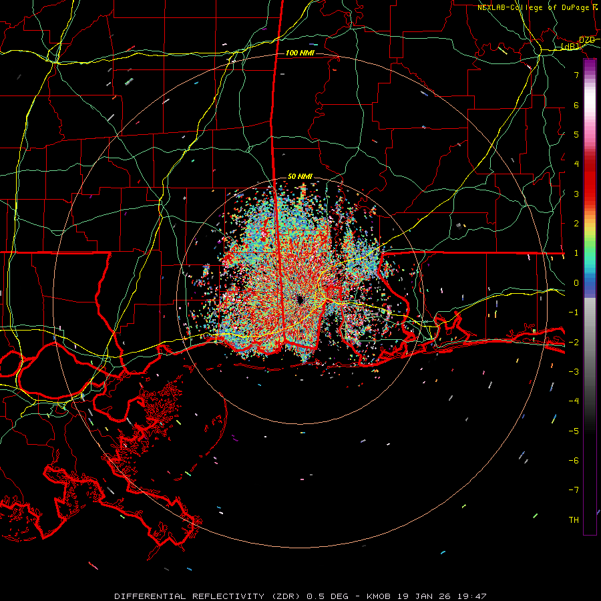
Task: Click the red band of the ZDR color bar
Action: pyautogui.click(x=590, y=178)
